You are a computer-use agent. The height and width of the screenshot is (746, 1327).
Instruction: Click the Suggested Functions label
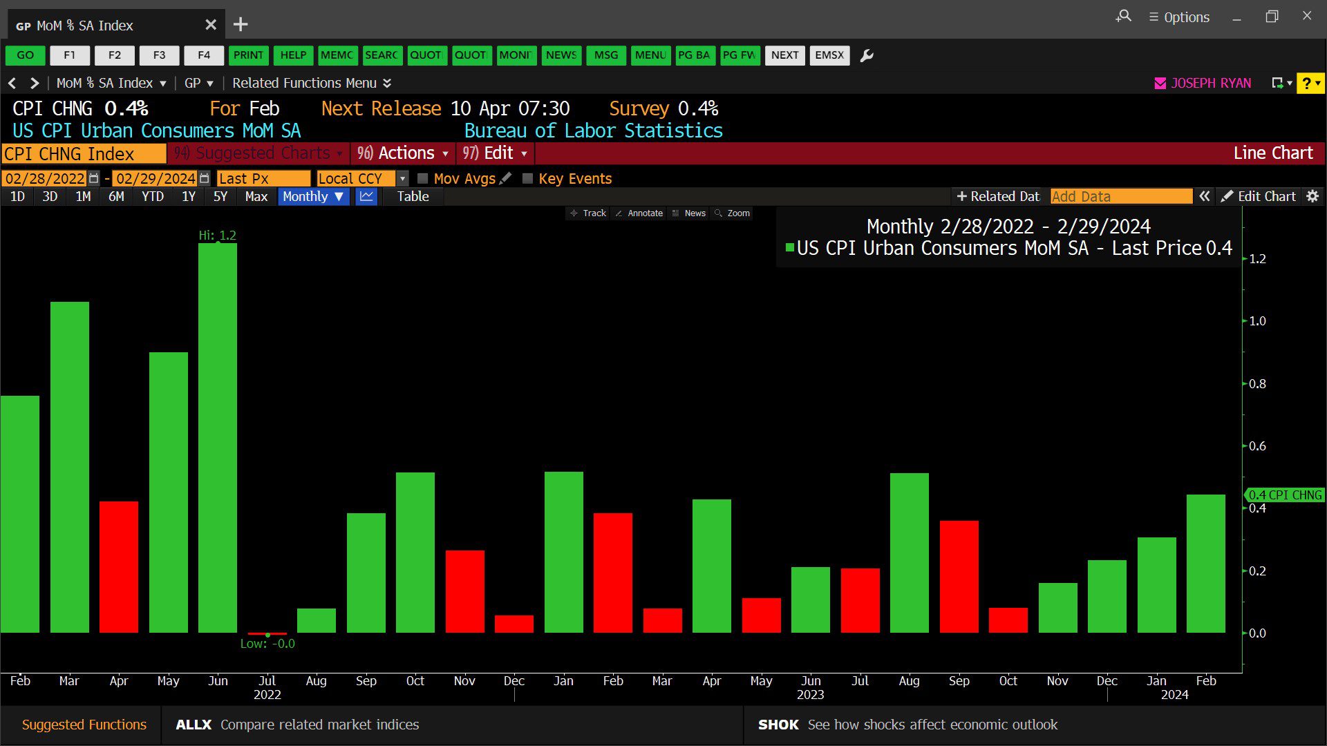tap(84, 725)
